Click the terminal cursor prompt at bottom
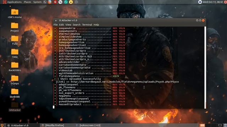Viewport: 227px width, 127px height. [x=54, y=107]
